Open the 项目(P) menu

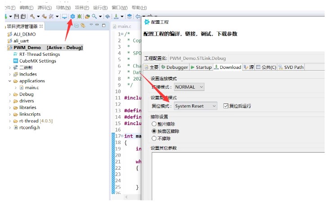pos(82,8)
